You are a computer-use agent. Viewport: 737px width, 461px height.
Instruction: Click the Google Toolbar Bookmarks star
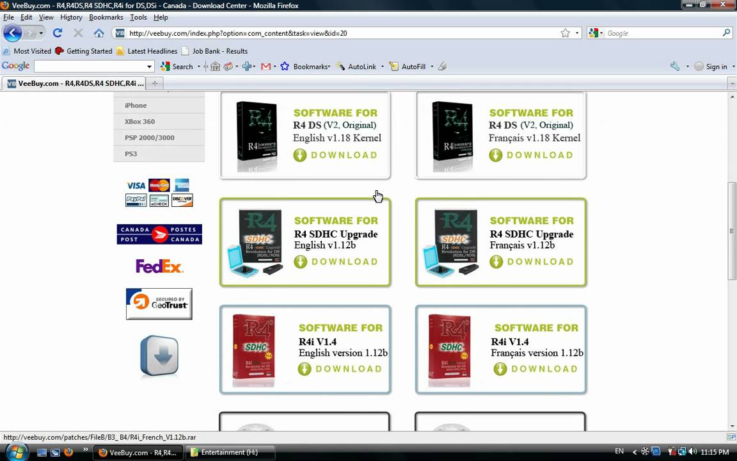pyautogui.click(x=284, y=67)
